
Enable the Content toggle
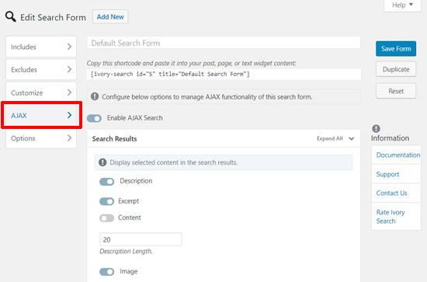tap(107, 218)
